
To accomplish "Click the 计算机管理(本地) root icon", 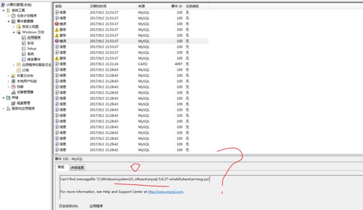I will tap(3, 4).
